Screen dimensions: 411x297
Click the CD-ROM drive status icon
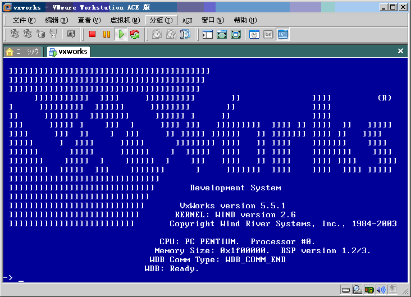[357, 290]
